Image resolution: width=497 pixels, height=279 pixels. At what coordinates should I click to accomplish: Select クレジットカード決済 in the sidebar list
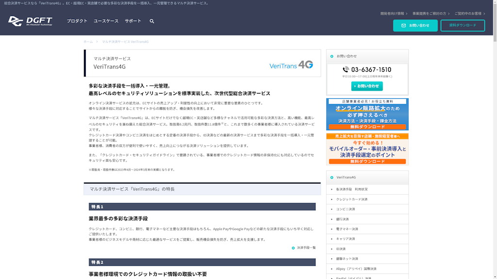(x=352, y=199)
